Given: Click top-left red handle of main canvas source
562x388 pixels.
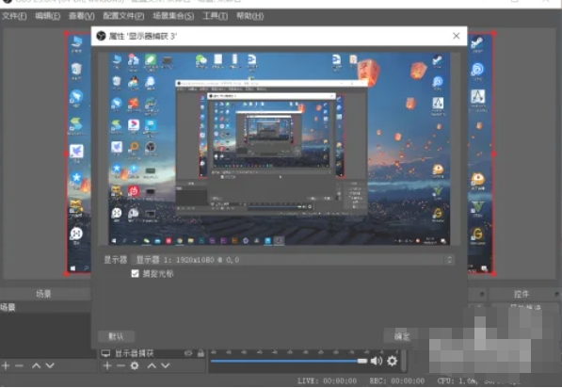Looking at the screenshot, I should coord(66,33).
